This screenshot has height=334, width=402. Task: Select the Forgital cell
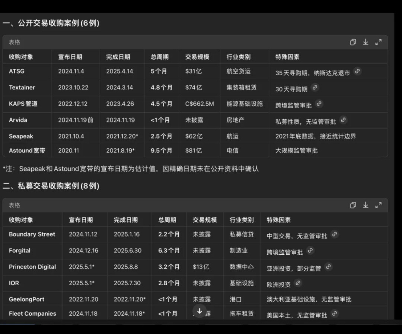coord(20,251)
